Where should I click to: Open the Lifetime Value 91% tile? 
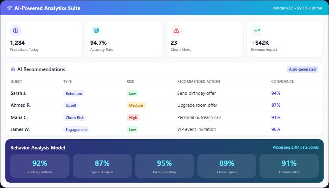pos(289,166)
